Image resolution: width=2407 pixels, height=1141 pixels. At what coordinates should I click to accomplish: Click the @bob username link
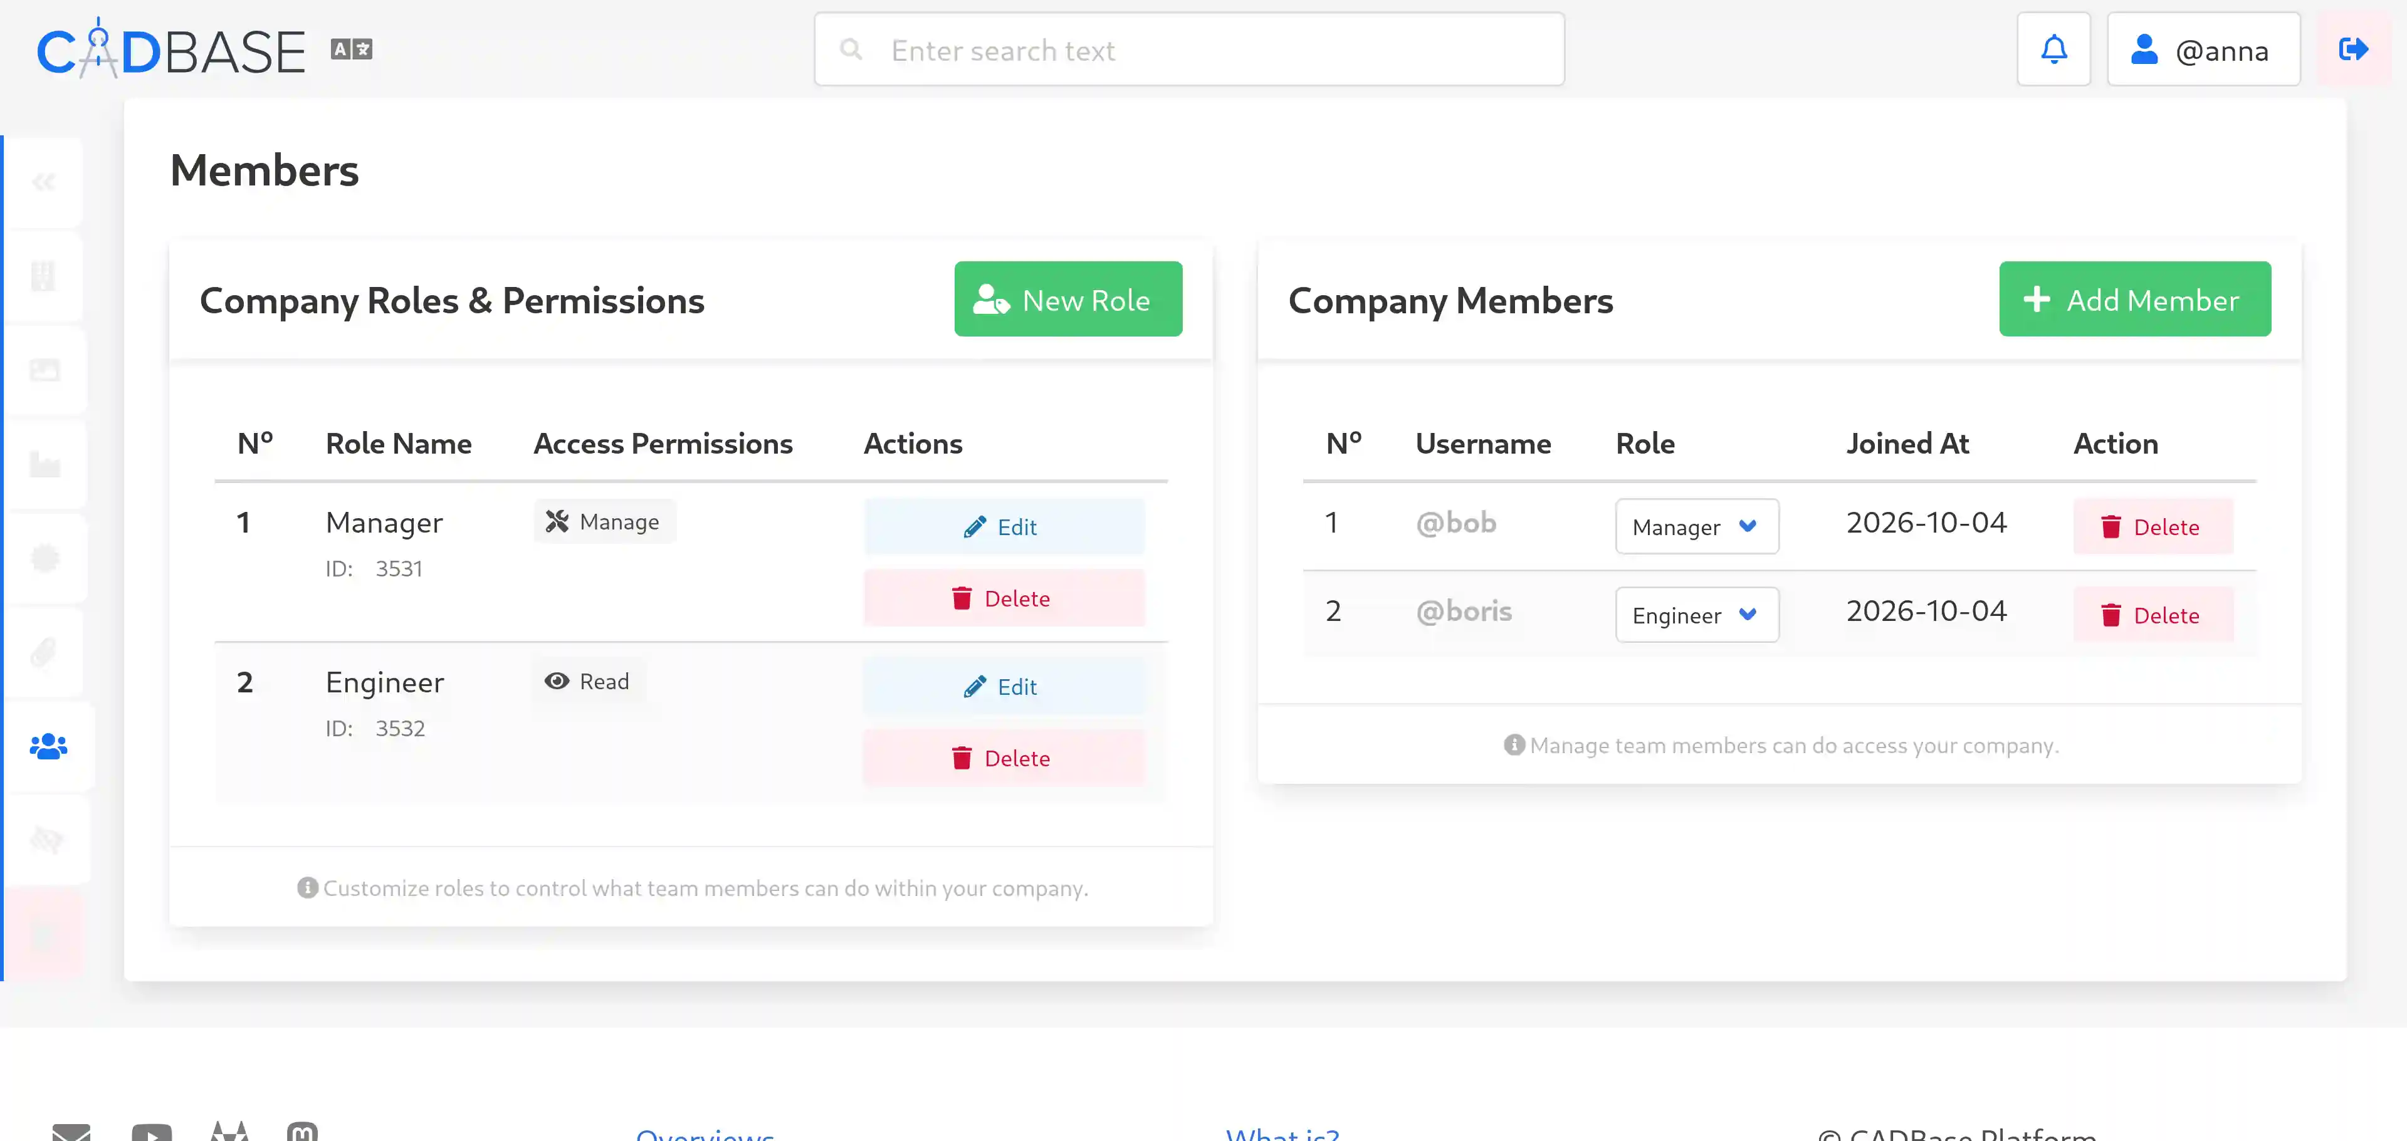click(1455, 522)
